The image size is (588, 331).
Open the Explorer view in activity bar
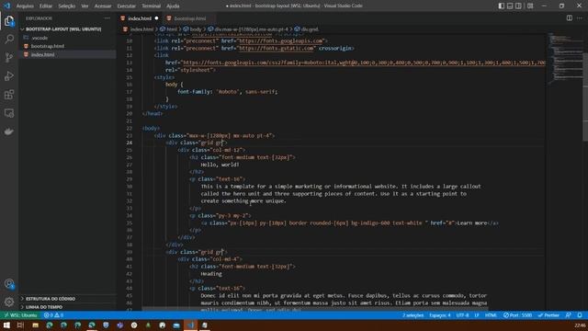pos(9,21)
